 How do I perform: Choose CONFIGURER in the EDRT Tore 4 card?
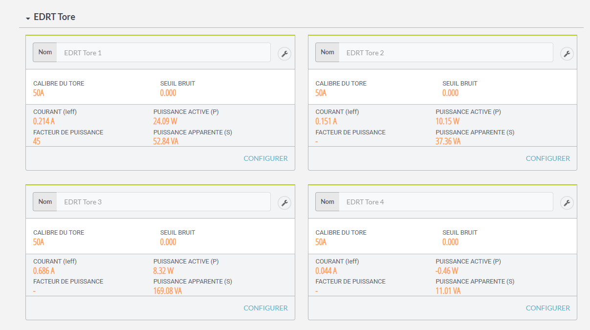tap(547, 308)
